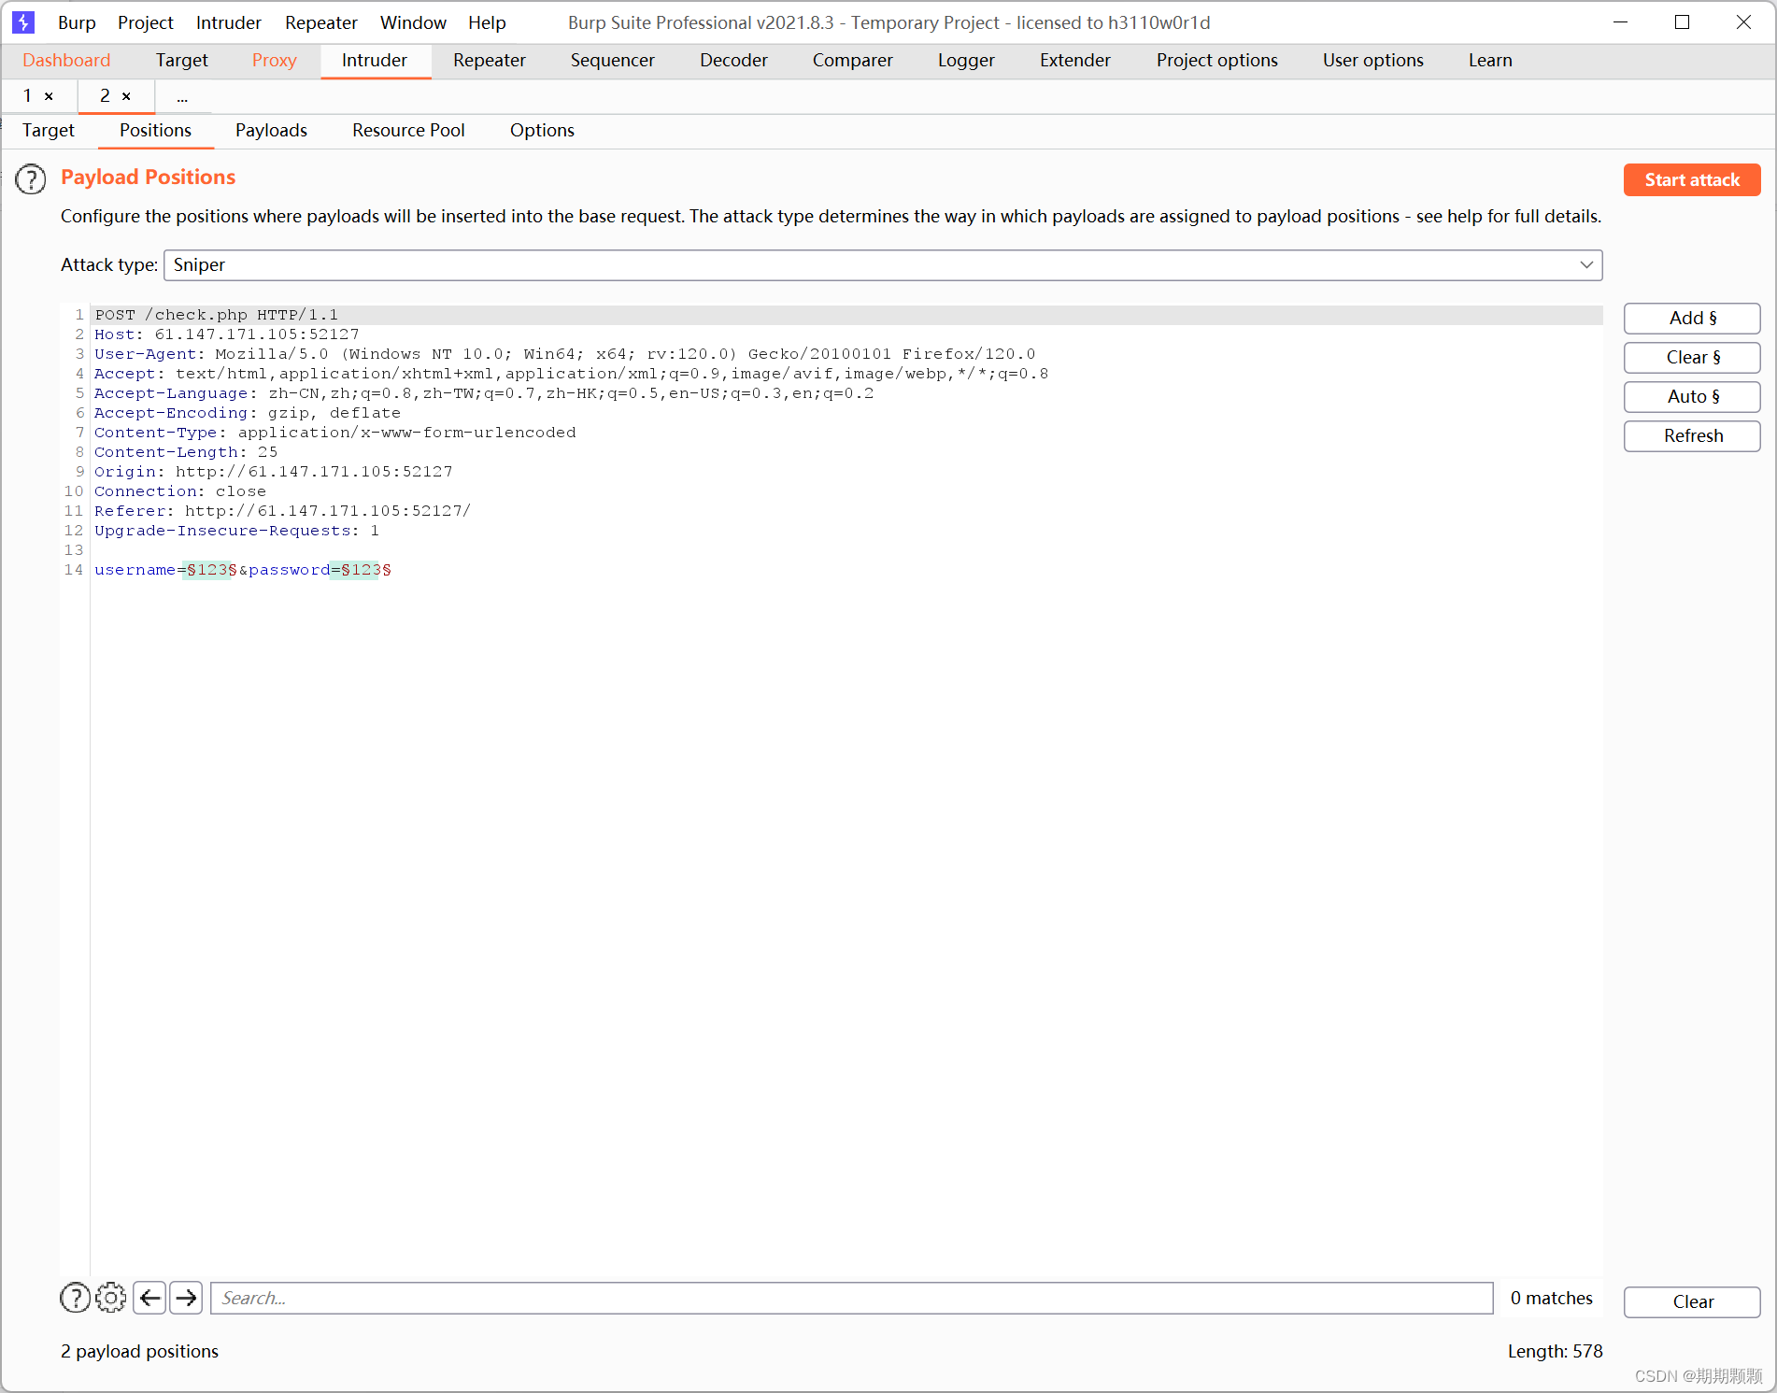Open the Attack type dropdown
This screenshot has height=1393, width=1777.
1585,264
